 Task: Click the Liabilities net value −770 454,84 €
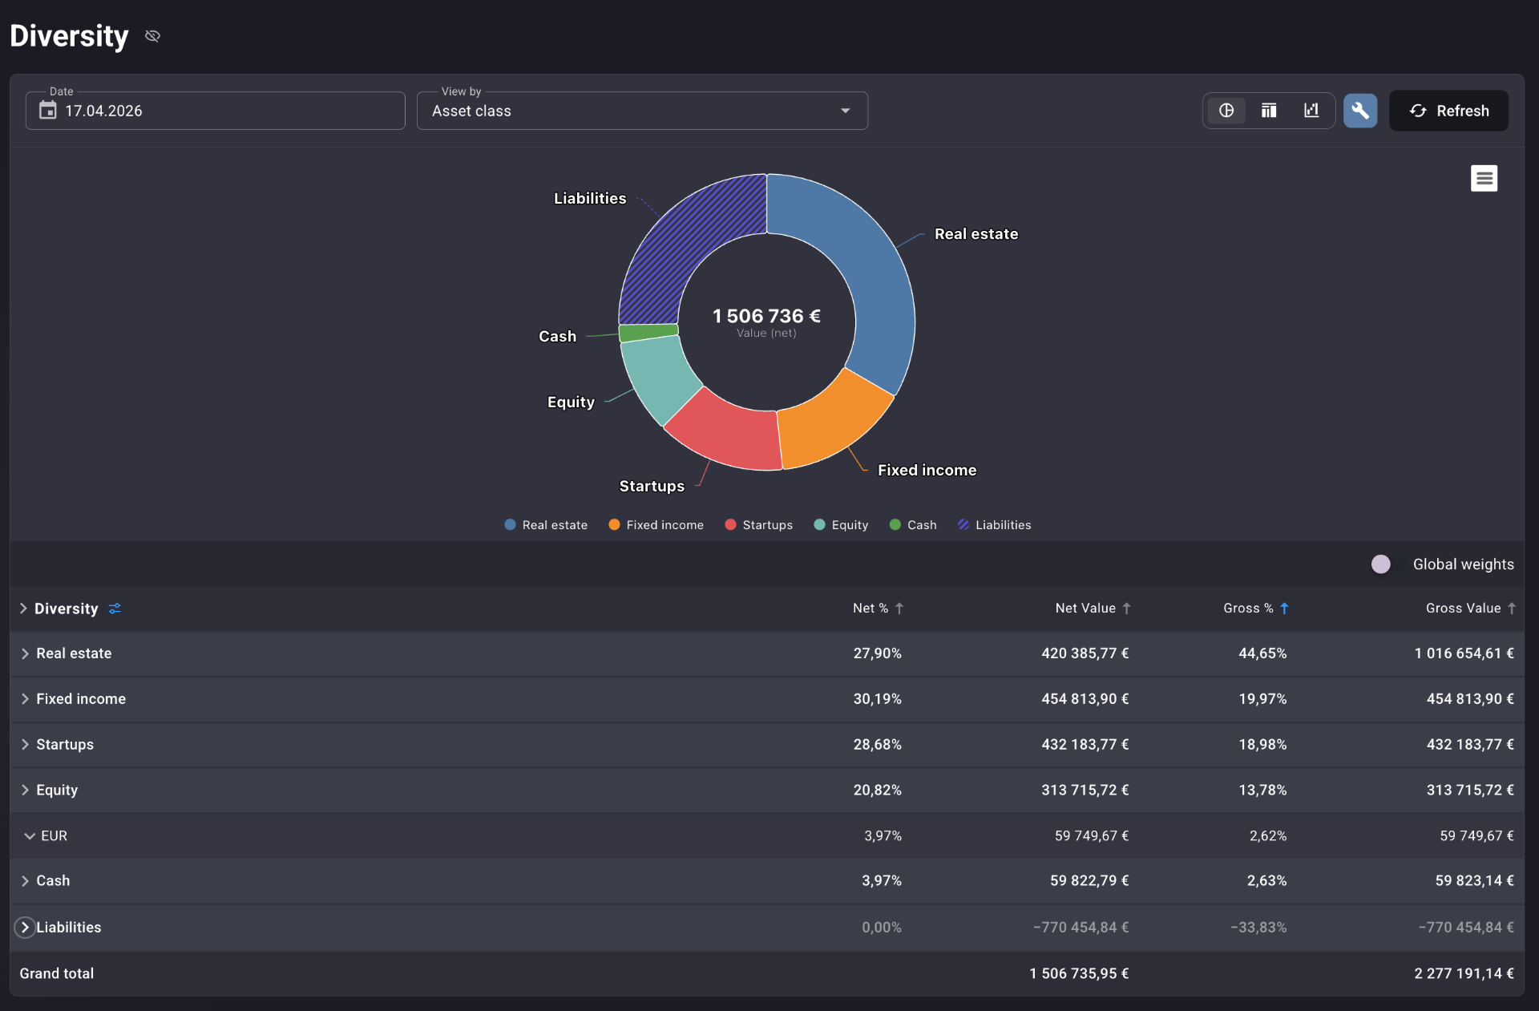pyautogui.click(x=1081, y=928)
